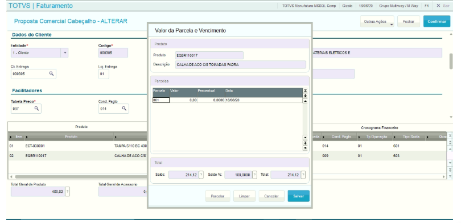Screen dimensions: 461x223
Task: Click page-up double arrow in Parcelas grid
Action: pos(305,96)
